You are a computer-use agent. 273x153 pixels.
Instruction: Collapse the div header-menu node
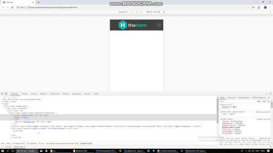pos(5,106)
